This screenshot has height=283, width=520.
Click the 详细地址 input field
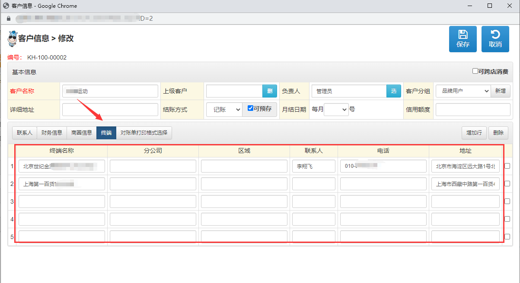pos(110,110)
